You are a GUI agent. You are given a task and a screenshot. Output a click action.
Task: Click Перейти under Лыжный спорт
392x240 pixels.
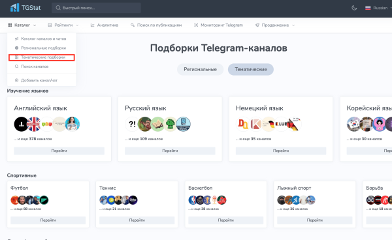tap(315, 220)
